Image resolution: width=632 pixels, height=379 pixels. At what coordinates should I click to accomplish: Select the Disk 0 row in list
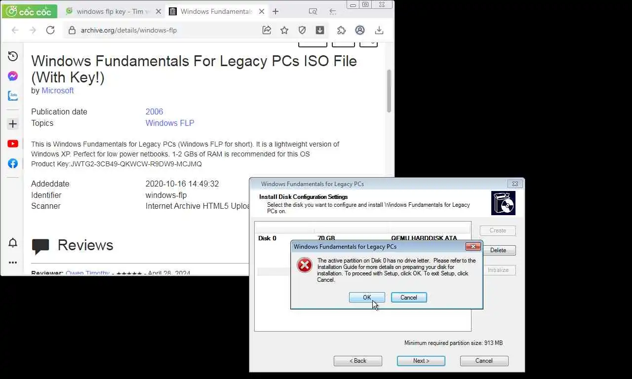(363, 238)
